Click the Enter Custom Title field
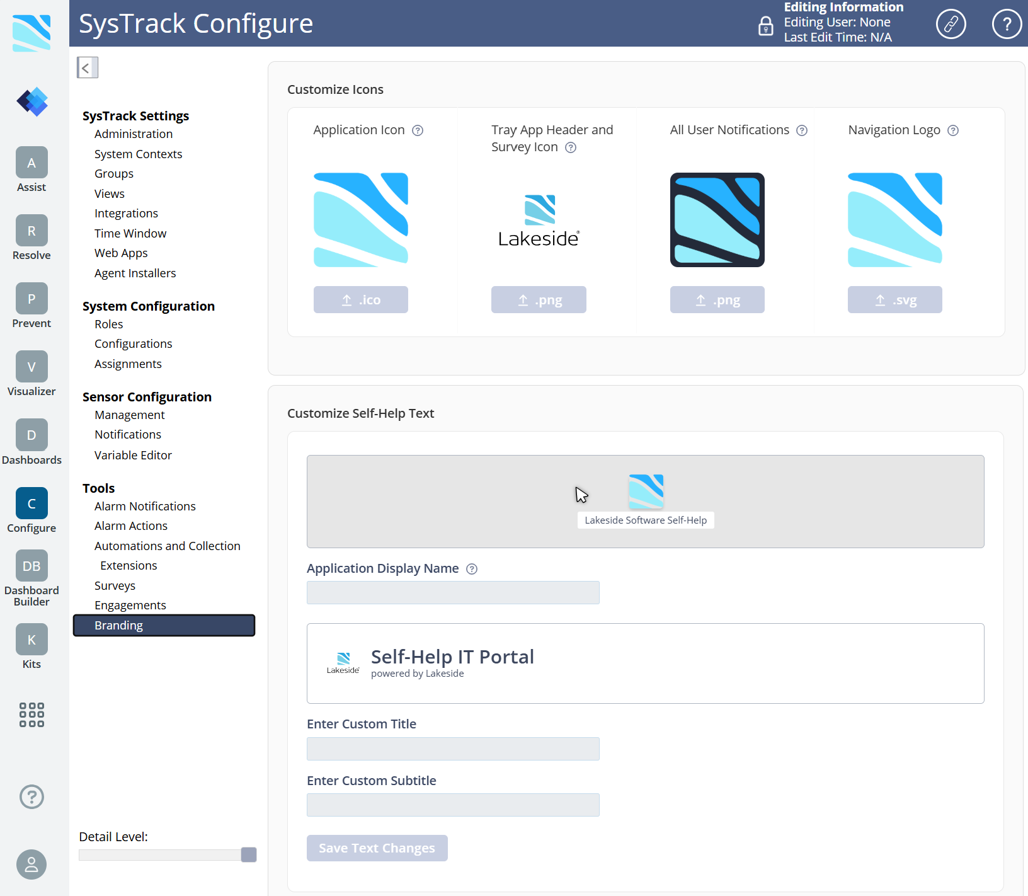1028x896 pixels. [x=453, y=749]
